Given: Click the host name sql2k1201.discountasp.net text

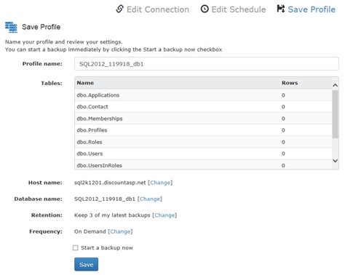Looking at the screenshot, I should point(110,183).
